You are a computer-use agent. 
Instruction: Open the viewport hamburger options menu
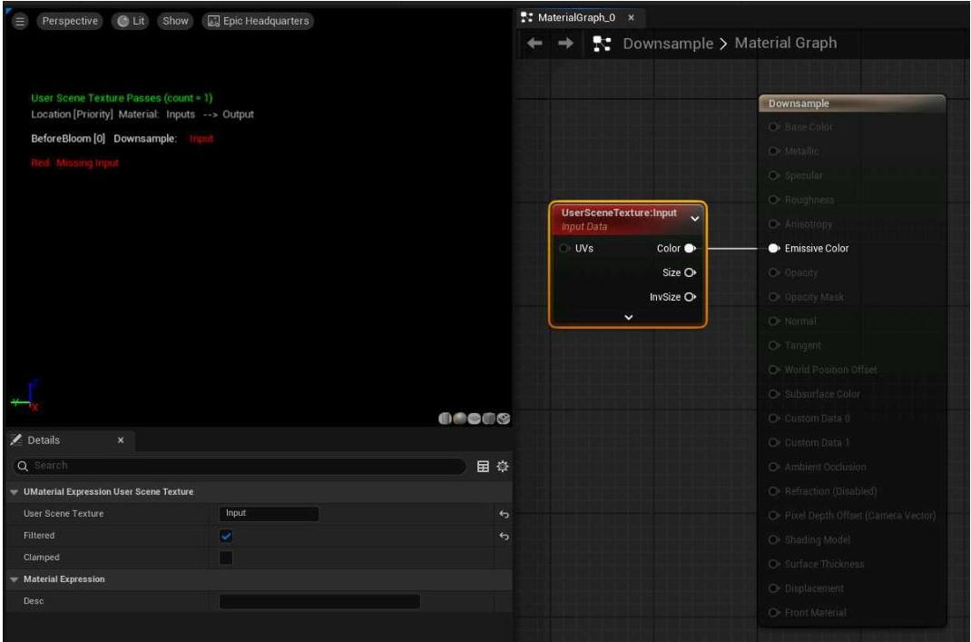[x=21, y=21]
